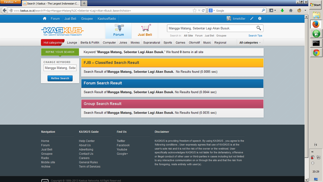Open Firefox downloads green arrow
Viewport: 323px width, 182px height.
[282, 11]
